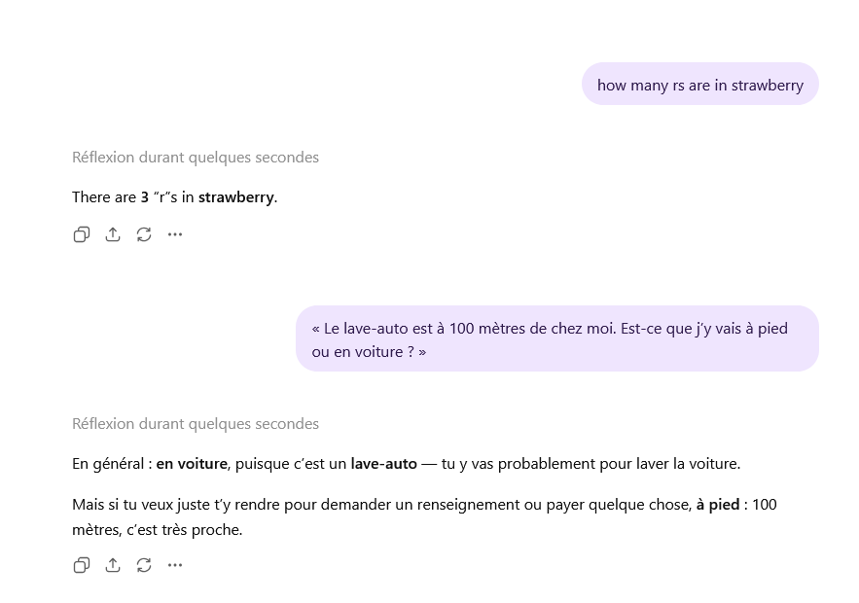Select the 'how many rs are in strawberry' bubble
The height and width of the screenshot is (603, 859).
(x=699, y=84)
